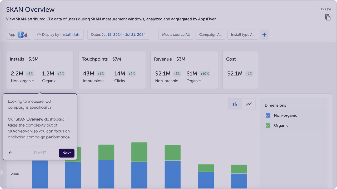Select the Installs 3.5M card
This screenshot has height=189, width=337.
40,70
